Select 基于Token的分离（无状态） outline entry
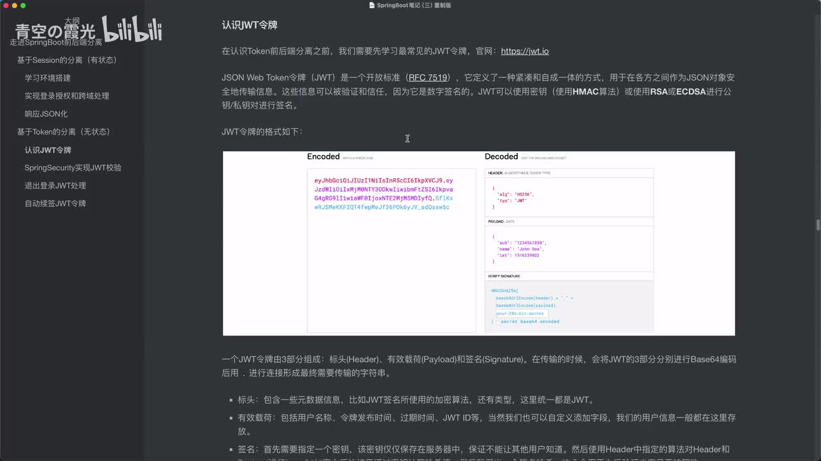The width and height of the screenshot is (821, 461). click(64, 132)
